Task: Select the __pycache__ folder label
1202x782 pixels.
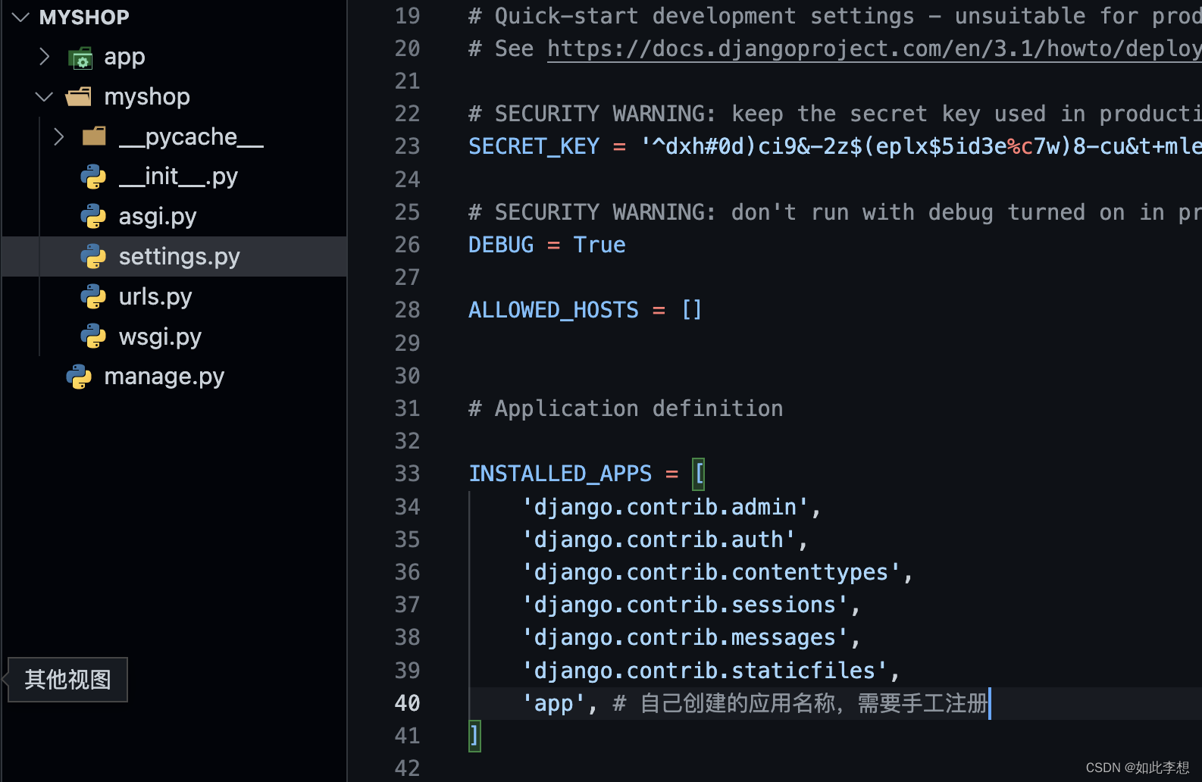Action: coord(191,136)
